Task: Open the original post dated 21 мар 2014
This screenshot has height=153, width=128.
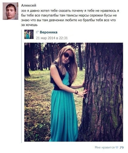Action: 52,38
